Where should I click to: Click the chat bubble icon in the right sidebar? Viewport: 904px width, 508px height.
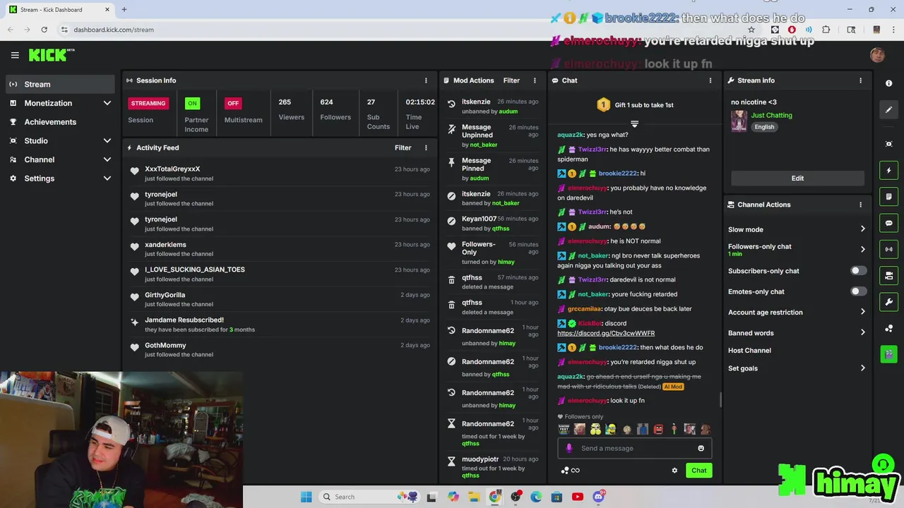pos(888,223)
